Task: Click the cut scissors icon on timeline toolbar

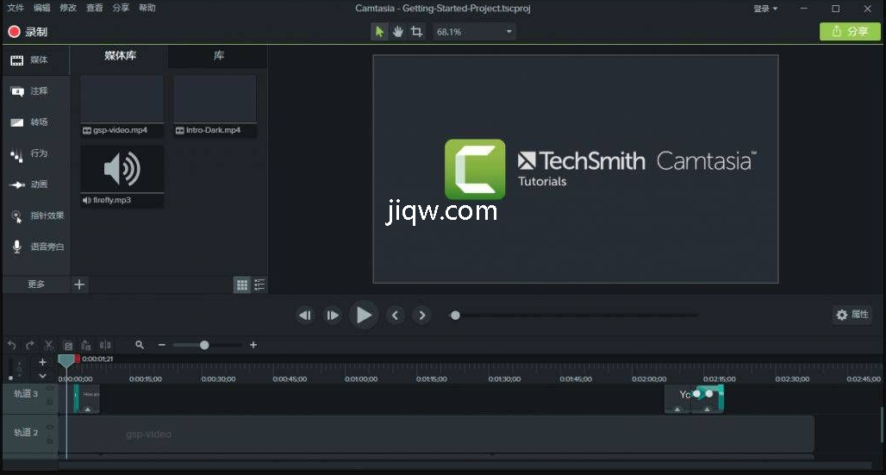Action: (x=49, y=345)
